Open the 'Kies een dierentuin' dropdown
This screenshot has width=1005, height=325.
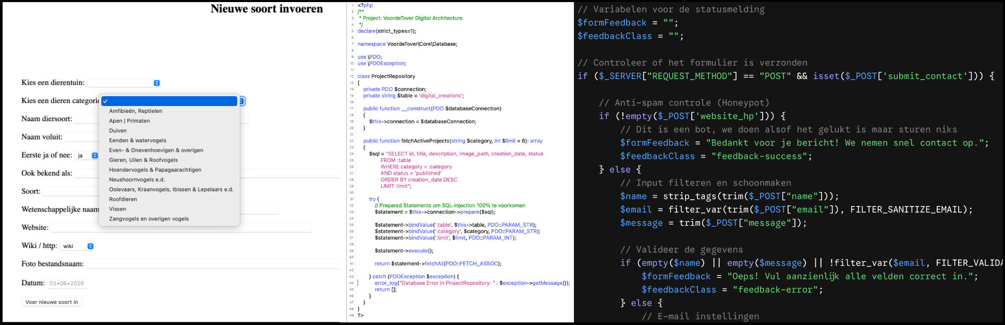pos(124,83)
